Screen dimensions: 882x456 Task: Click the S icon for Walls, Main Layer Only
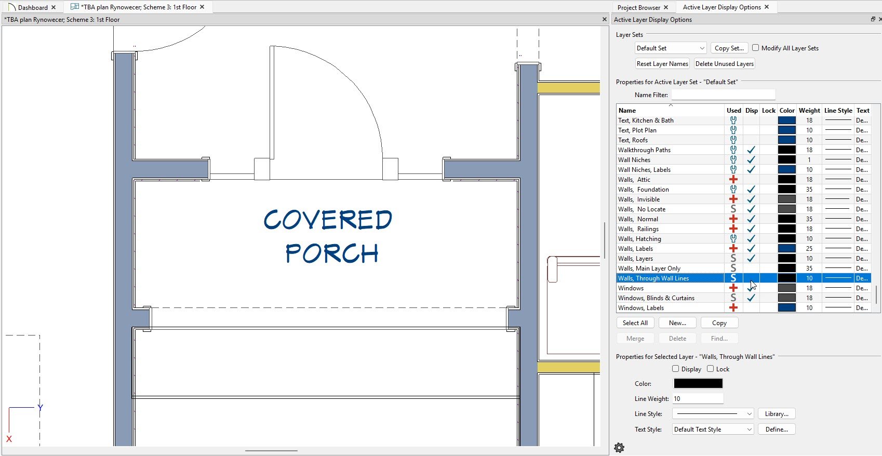pyautogui.click(x=733, y=269)
